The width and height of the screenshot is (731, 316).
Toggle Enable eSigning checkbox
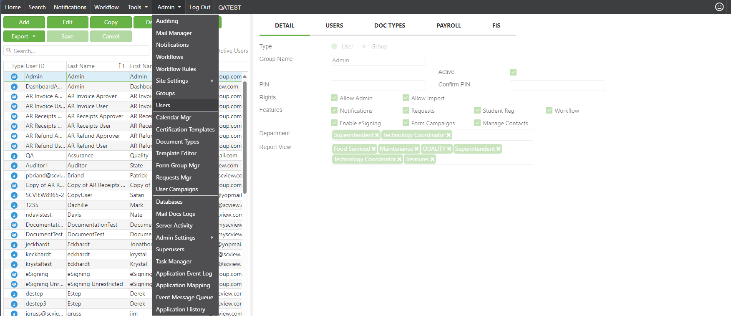pos(334,123)
